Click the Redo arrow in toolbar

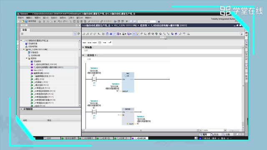point(64,21)
